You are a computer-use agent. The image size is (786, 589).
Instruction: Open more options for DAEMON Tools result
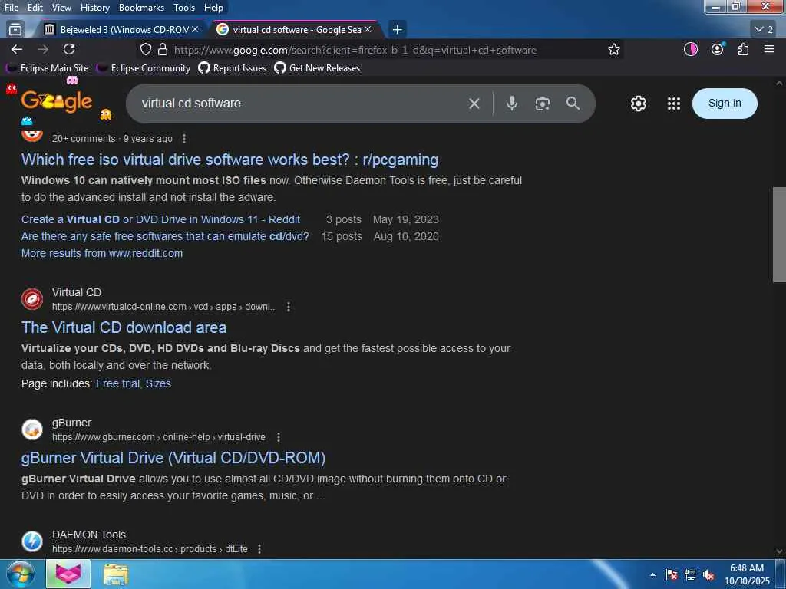pyautogui.click(x=259, y=549)
